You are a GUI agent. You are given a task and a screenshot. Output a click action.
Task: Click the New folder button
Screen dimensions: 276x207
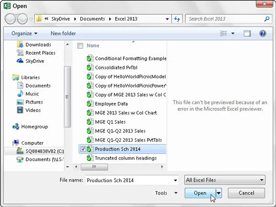pos(63,33)
